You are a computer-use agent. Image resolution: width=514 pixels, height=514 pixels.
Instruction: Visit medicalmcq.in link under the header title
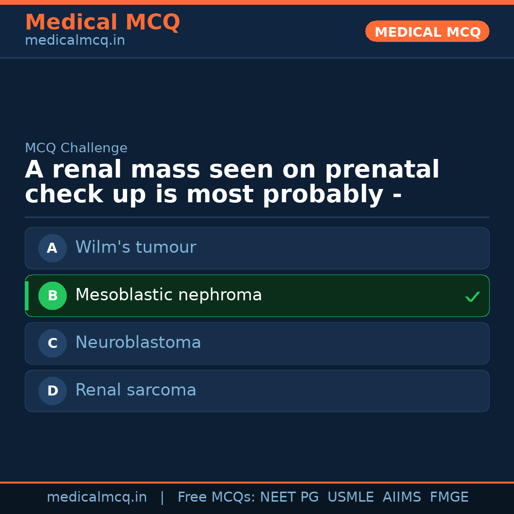[75, 41]
